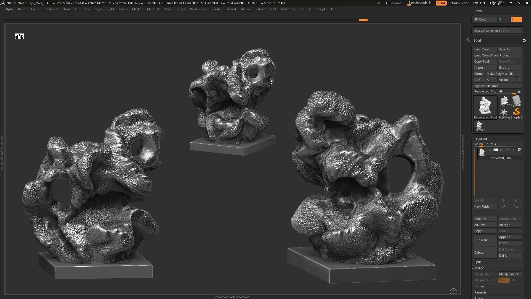Click the left tray divider handle
531x299 pixels.
[2, 152]
